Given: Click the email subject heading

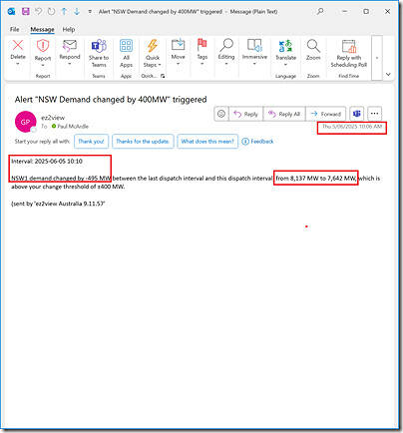Looking at the screenshot, I should tap(111, 99).
